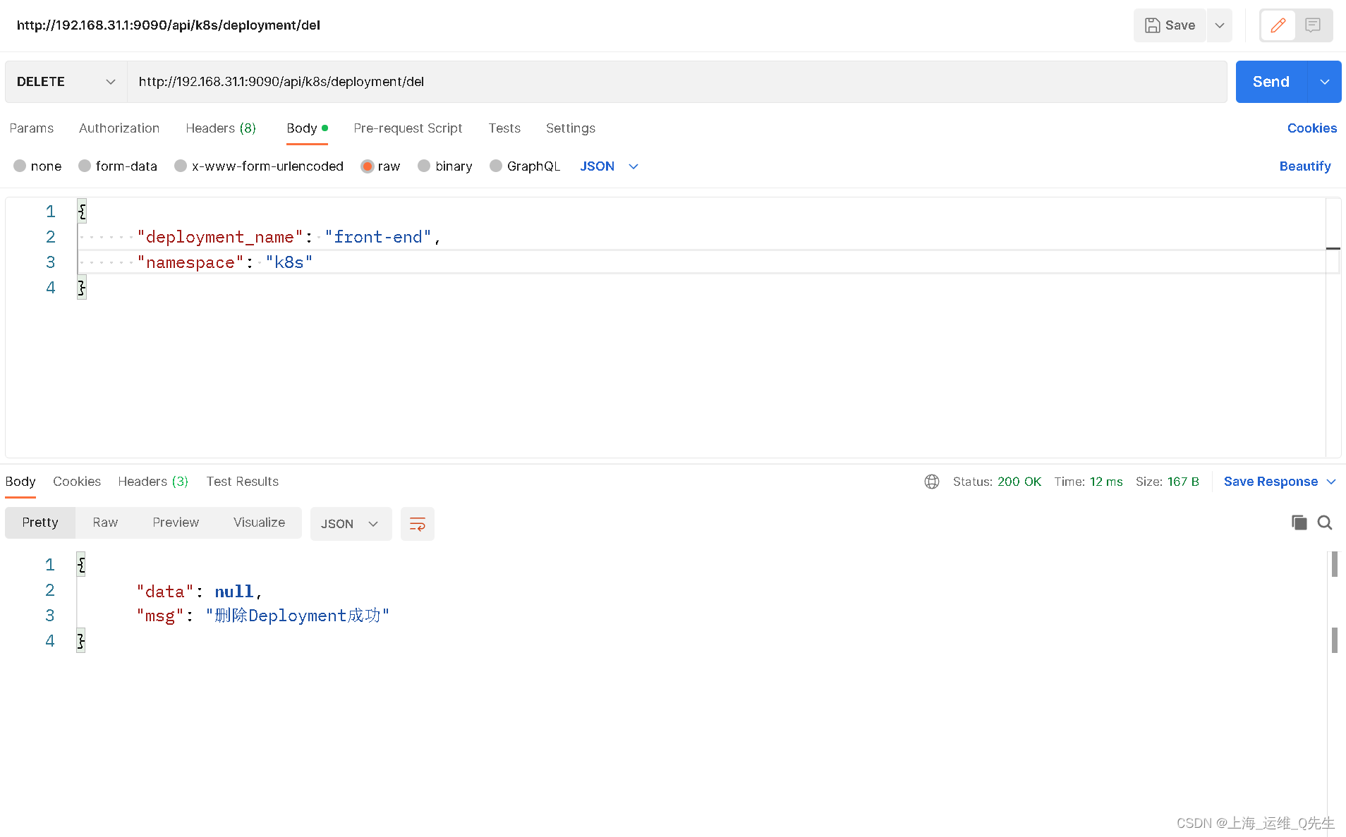Beautify the request body JSON

click(1305, 166)
